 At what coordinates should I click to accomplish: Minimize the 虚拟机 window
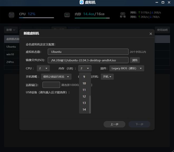pos(157,2)
